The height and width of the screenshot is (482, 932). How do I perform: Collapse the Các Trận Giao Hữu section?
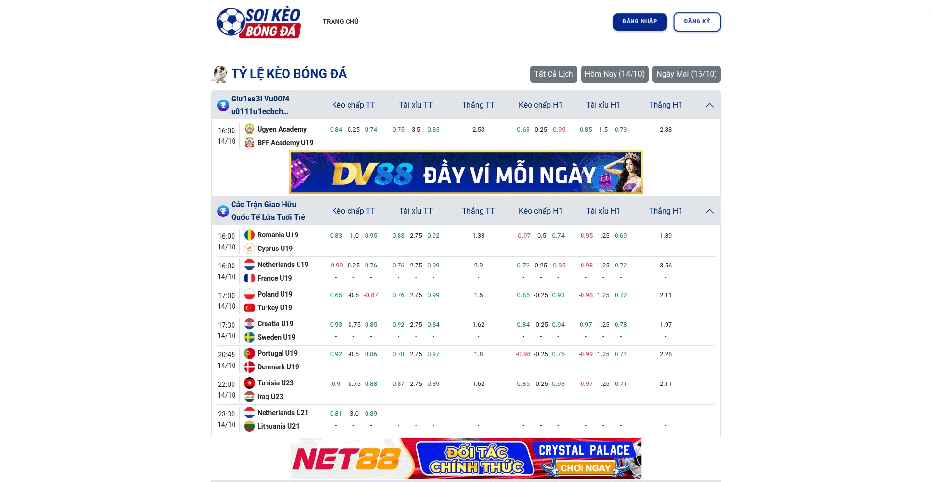(709, 211)
